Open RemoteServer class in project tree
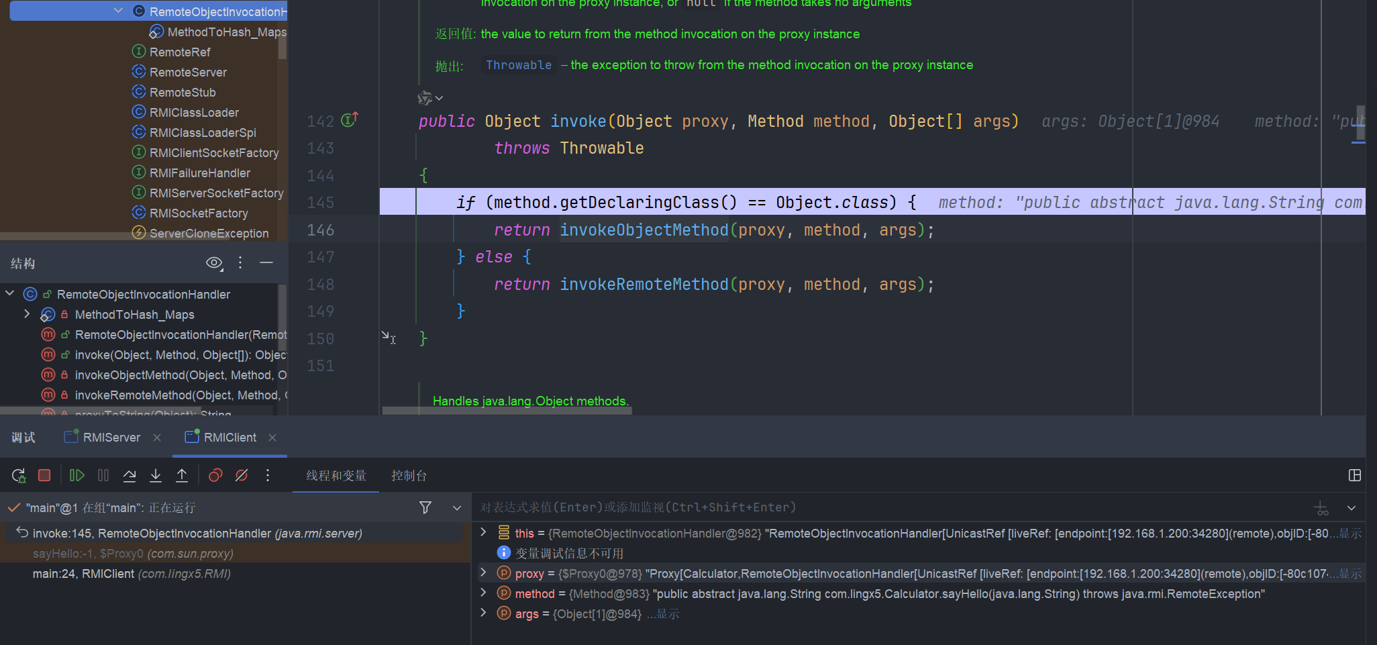 [179, 72]
